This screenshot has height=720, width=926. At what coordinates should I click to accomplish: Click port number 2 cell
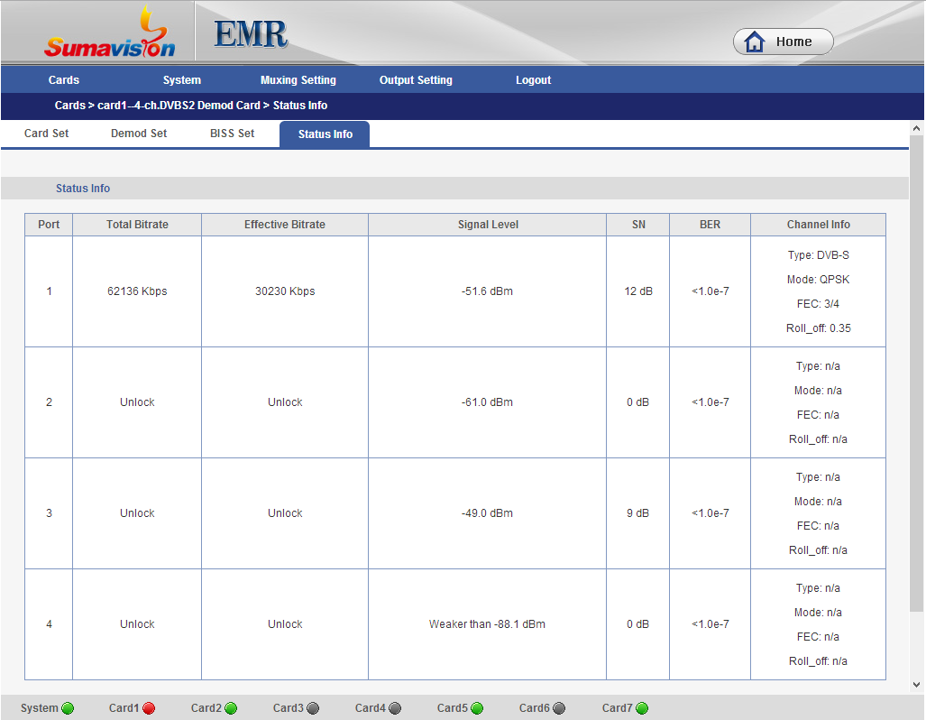click(49, 402)
